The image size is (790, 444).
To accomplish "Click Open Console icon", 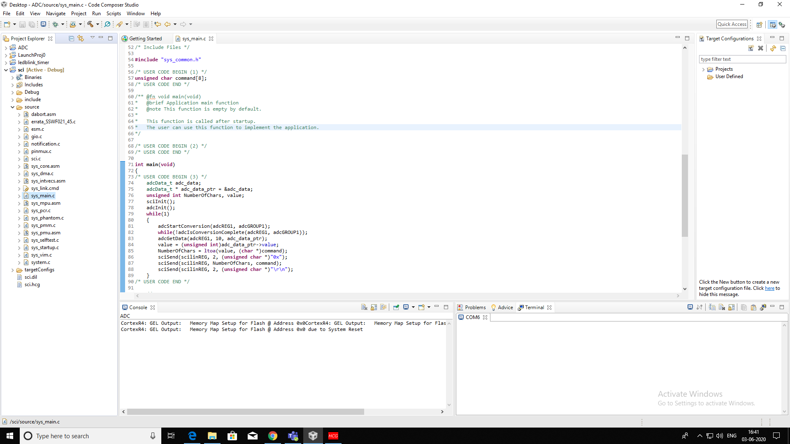I will 421,307.
